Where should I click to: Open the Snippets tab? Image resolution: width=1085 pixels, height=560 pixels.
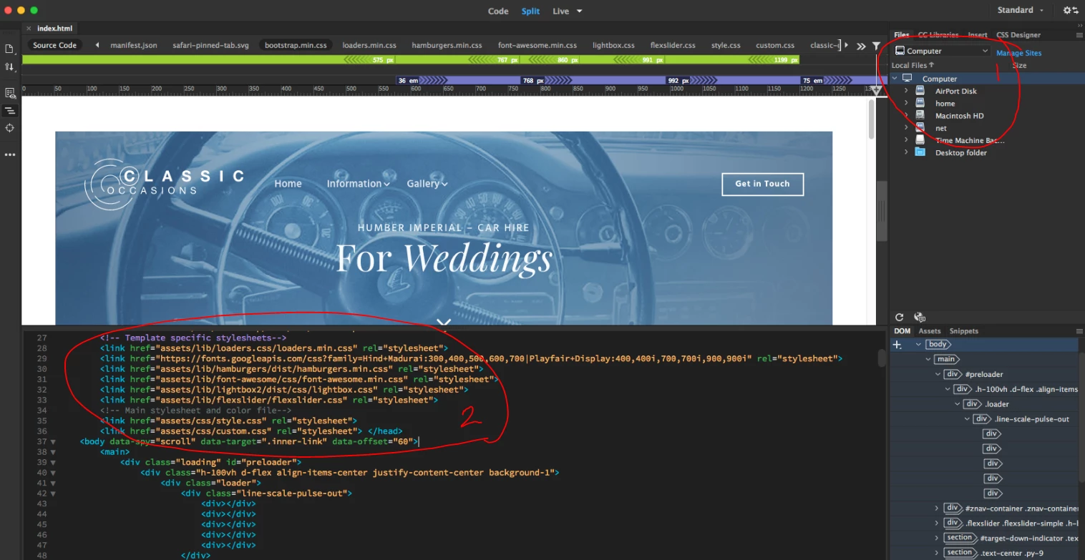[963, 331]
